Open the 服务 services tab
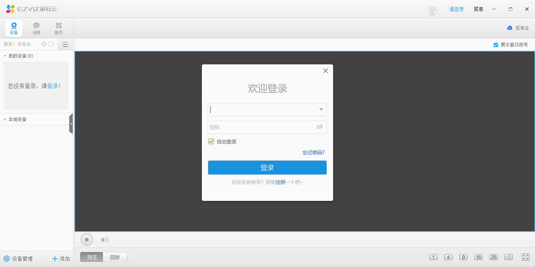This screenshot has height=267, width=535. 58,28
